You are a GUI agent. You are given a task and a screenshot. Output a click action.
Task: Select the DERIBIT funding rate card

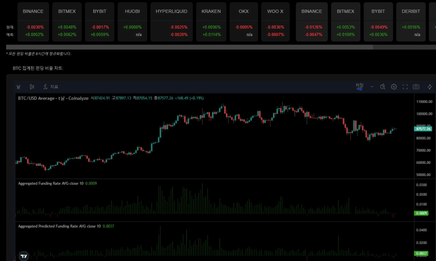click(411, 22)
